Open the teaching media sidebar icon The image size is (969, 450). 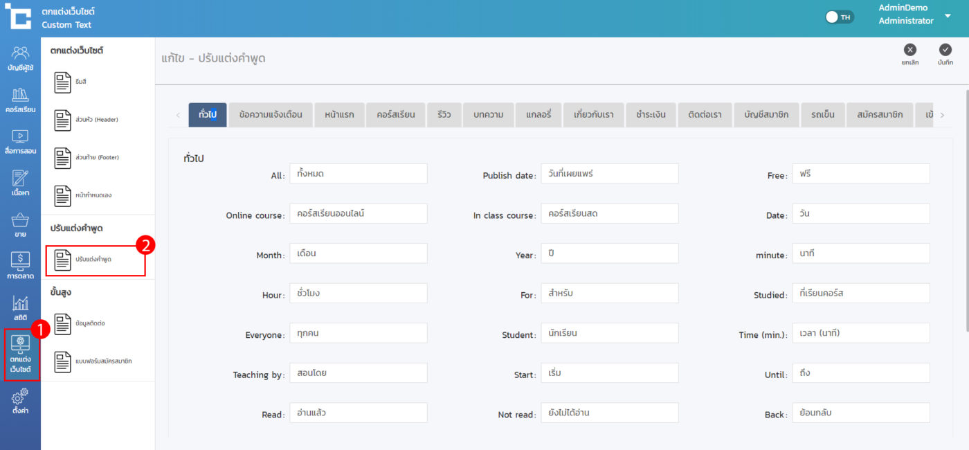point(21,141)
